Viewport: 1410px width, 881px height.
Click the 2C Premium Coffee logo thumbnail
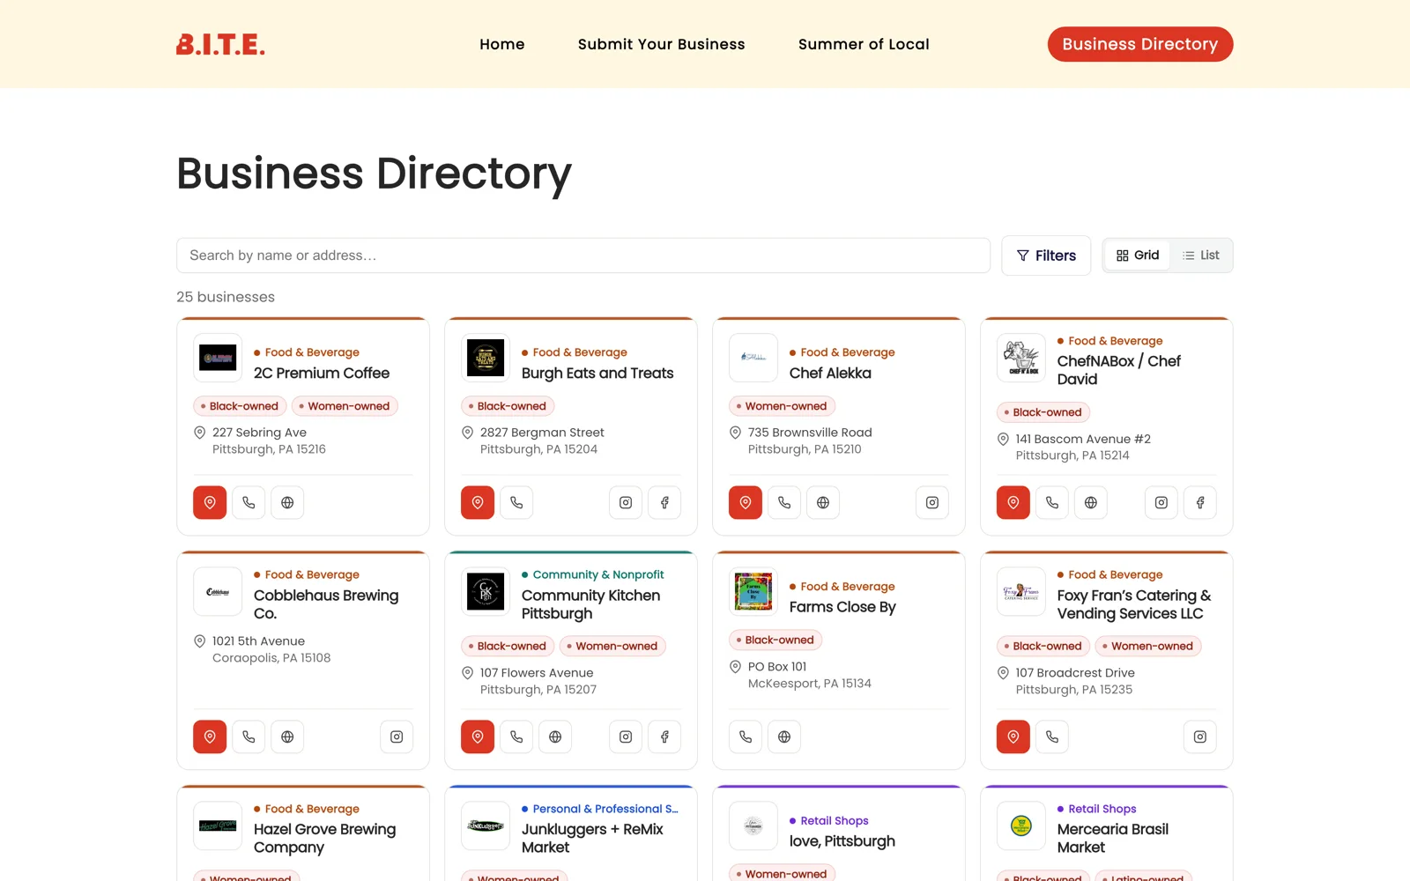pos(218,358)
